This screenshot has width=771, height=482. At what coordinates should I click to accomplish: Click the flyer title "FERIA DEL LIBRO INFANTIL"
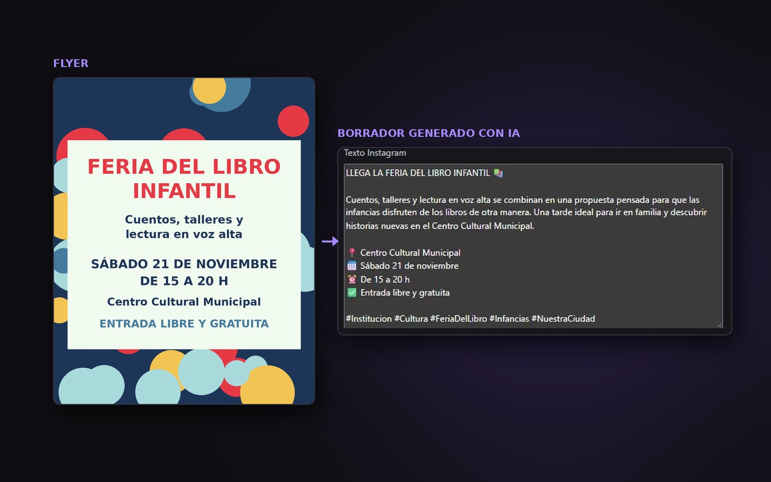(184, 178)
